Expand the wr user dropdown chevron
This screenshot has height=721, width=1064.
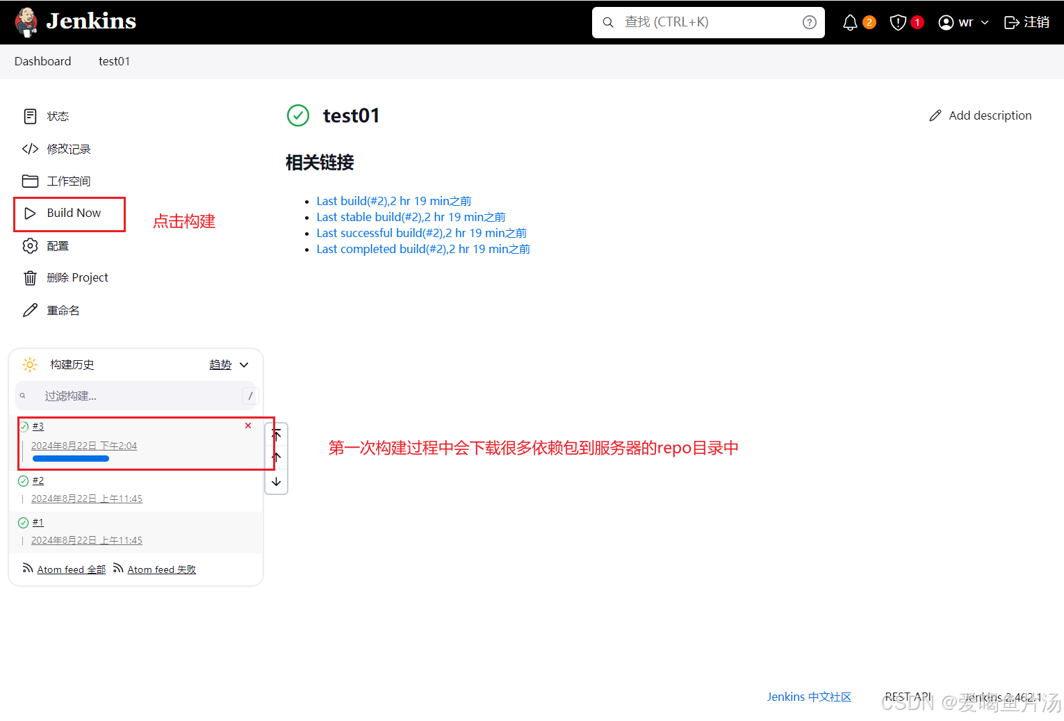tap(985, 22)
